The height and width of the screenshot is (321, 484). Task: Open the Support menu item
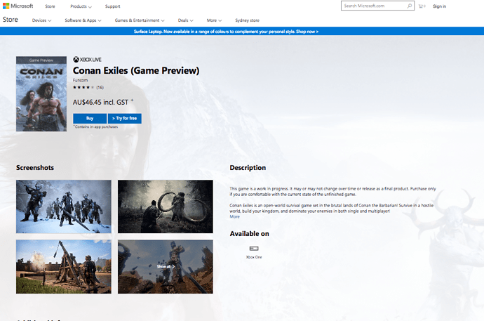tap(113, 6)
